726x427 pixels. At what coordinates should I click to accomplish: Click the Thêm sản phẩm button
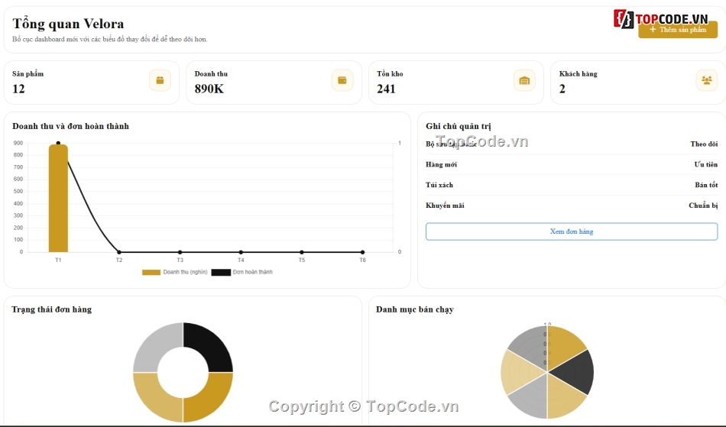pos(678,30)
